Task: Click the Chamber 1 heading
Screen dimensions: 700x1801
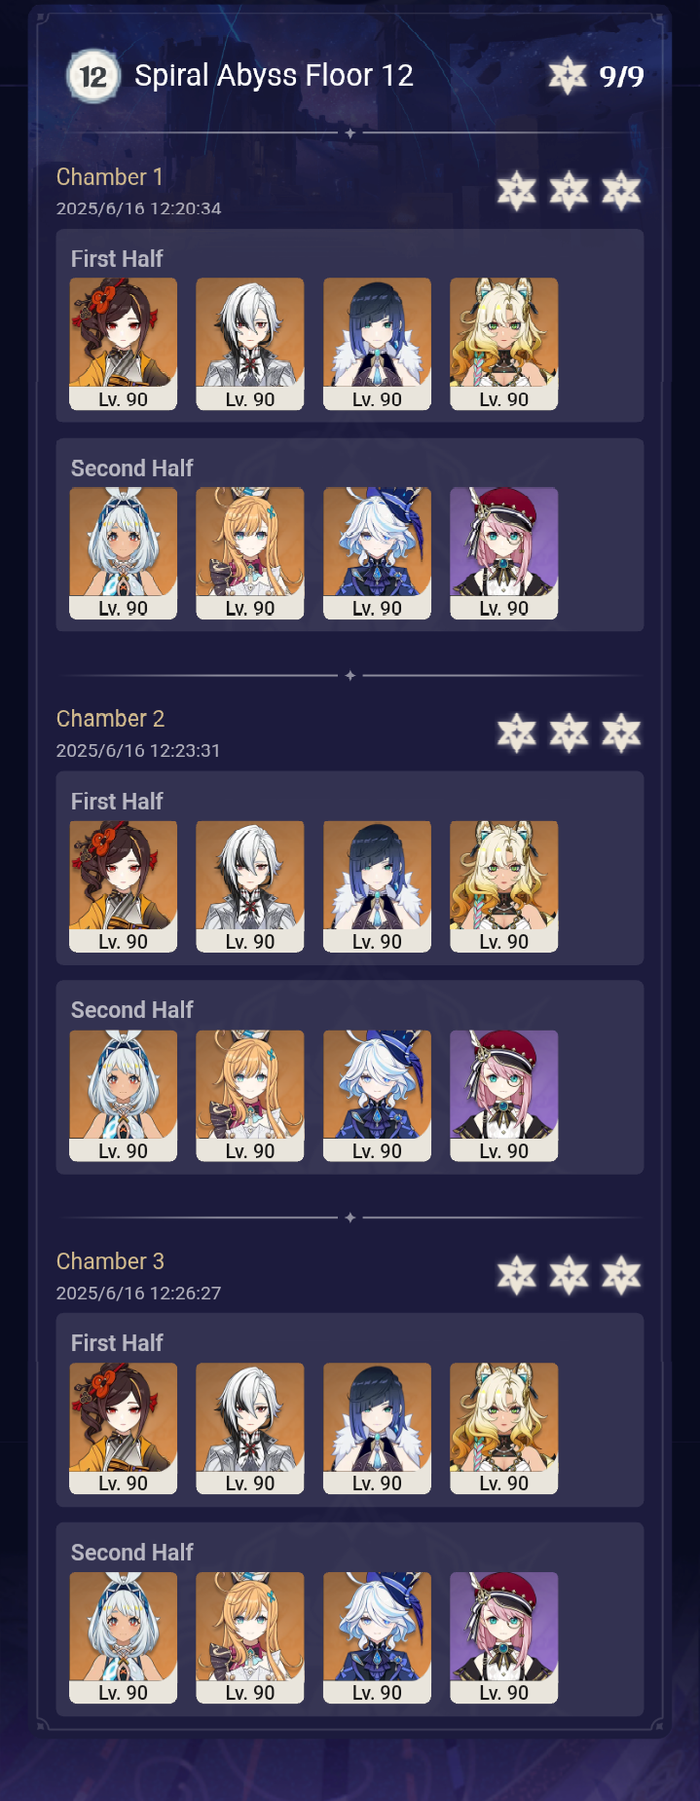Action: (x=110, y=177)
